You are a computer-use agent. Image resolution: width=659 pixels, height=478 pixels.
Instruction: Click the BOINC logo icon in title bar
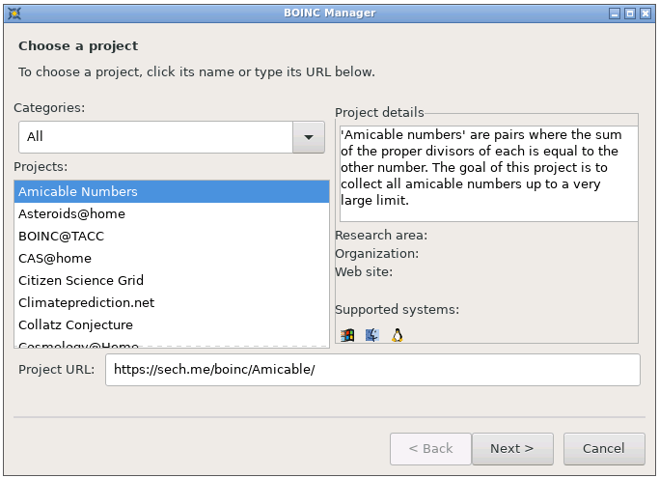pyautogui.click(x=14, y=14)
